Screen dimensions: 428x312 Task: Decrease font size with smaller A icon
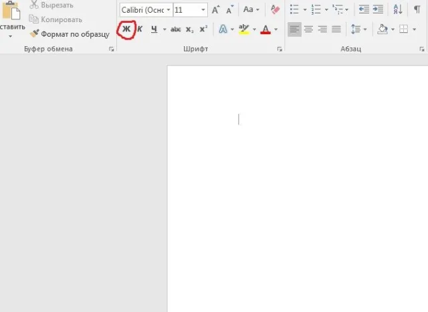click(229, 10)
